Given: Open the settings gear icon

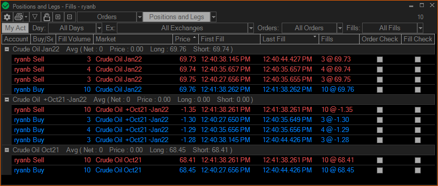Looking at the screenshot, I should point(7,17).
